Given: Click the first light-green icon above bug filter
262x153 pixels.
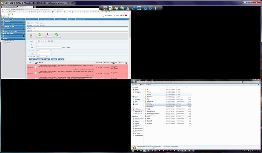Looking at the screenshot, I should click(x=31, y=34).
